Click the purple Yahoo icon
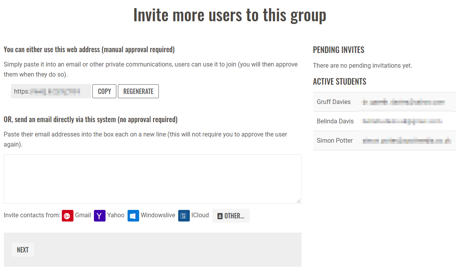The width and height of the screenshot is (460, 271). pyautogui.click(x=100, y=216)
